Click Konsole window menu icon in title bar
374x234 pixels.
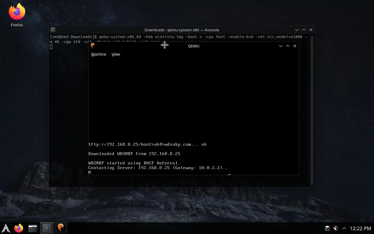[53, 30]
